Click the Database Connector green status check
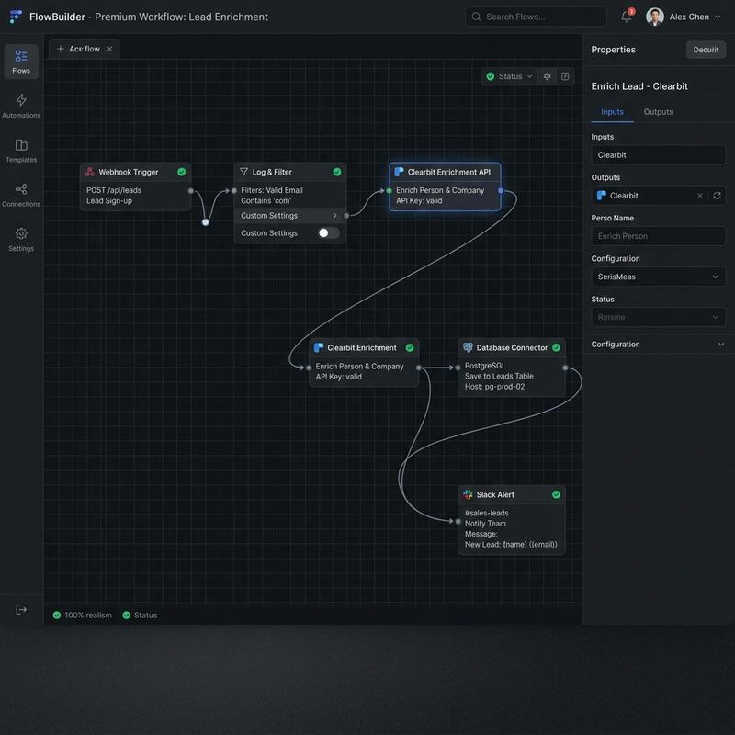 (x=556, y=348)
